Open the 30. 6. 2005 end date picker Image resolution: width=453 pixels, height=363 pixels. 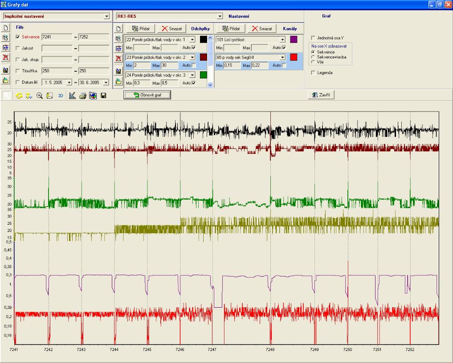[x=106, y=83]
